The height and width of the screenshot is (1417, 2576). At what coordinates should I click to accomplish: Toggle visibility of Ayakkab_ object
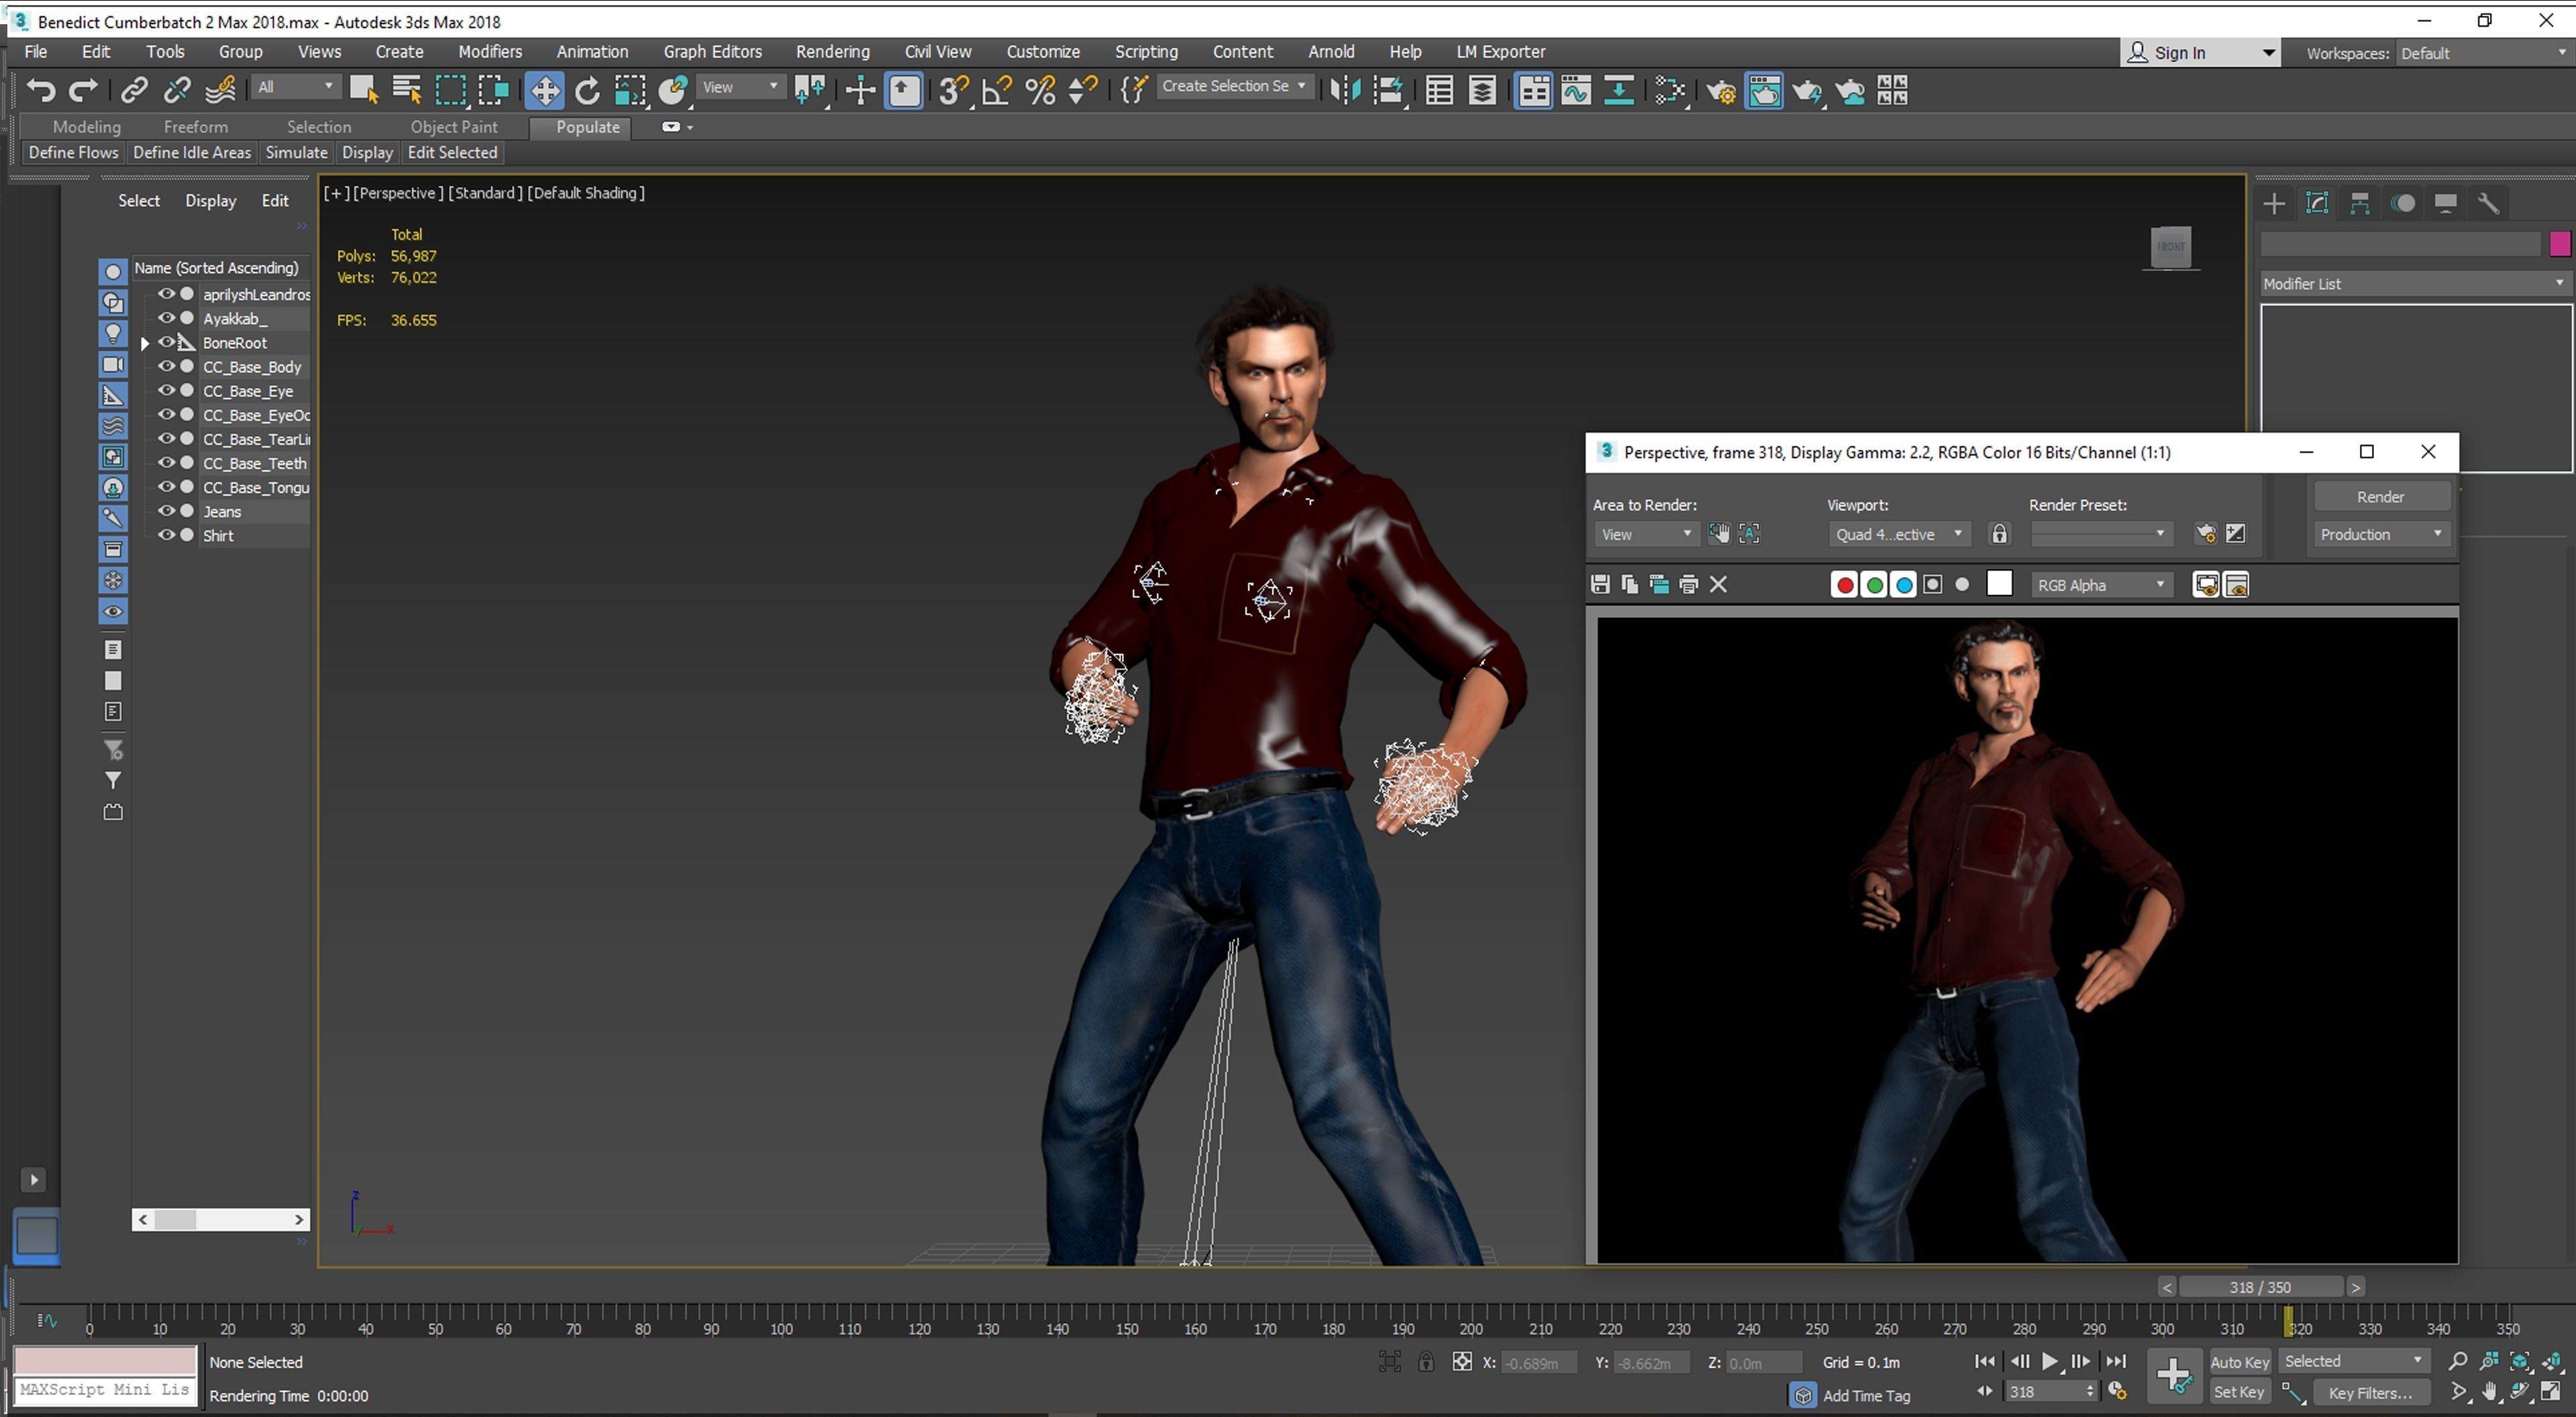166,318
